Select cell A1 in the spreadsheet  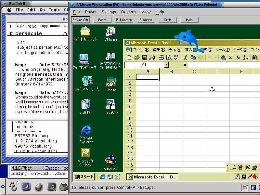coord(148,77)
